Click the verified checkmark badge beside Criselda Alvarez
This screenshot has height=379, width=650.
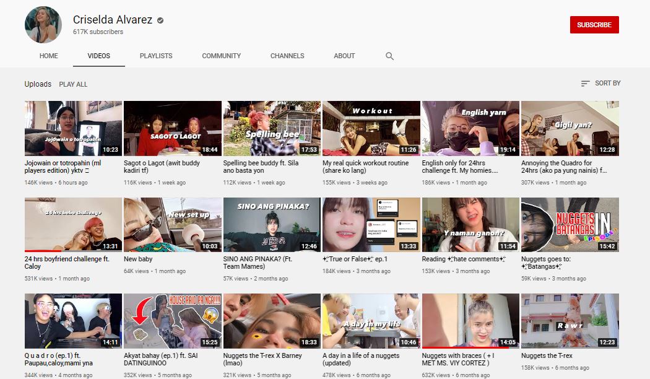(x=160, y=20)
